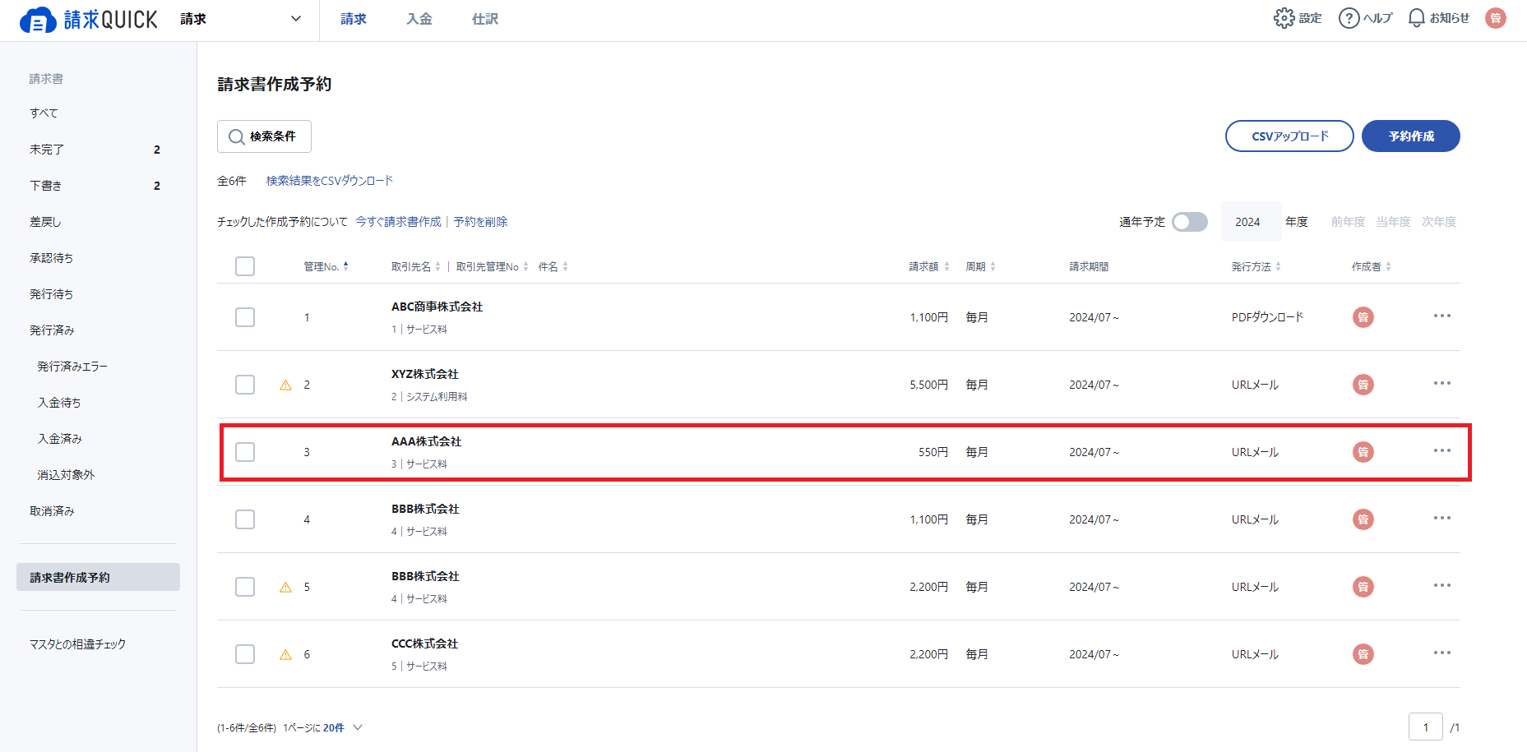Click the 前年度 link
Viewport: 1527px width, 752px height.
click(1348, 222)
